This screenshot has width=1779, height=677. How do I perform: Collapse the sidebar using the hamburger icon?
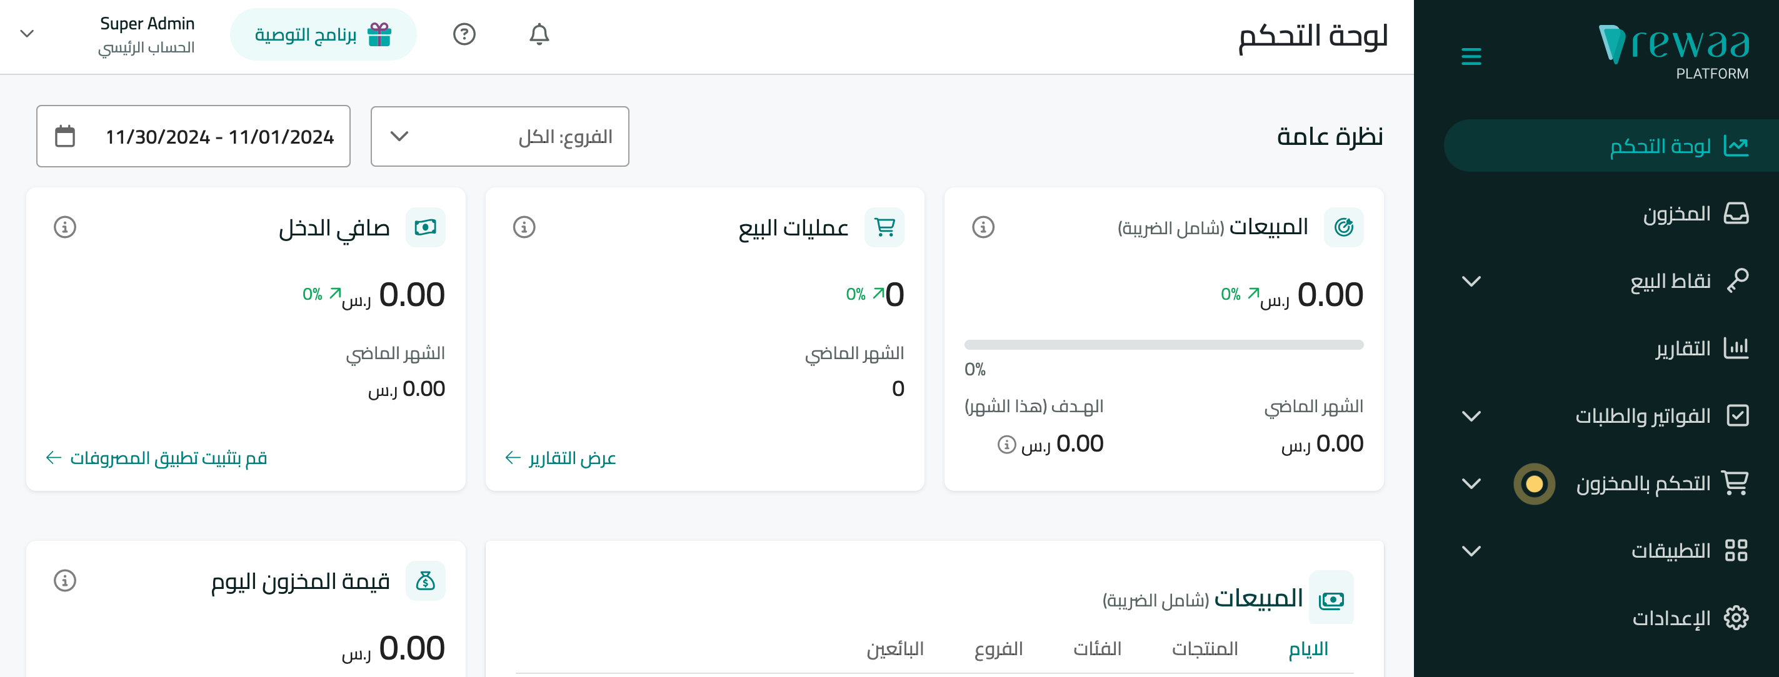(x=1471, y=57)
